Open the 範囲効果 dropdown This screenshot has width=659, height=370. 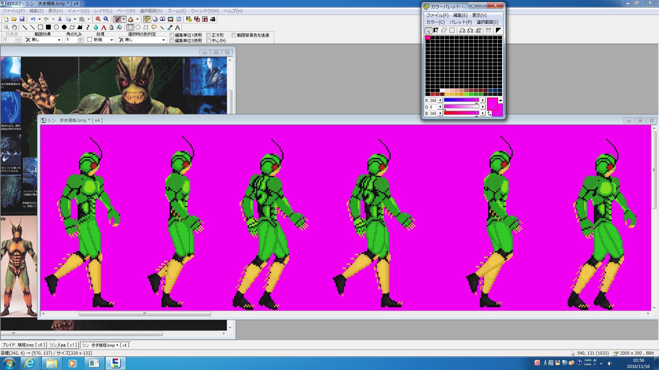coord(43,40)
